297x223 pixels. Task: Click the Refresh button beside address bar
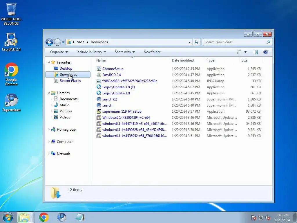196,42
